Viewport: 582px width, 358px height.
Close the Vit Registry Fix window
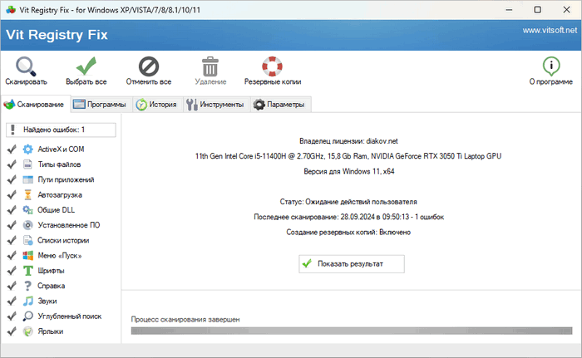[566, 10]
